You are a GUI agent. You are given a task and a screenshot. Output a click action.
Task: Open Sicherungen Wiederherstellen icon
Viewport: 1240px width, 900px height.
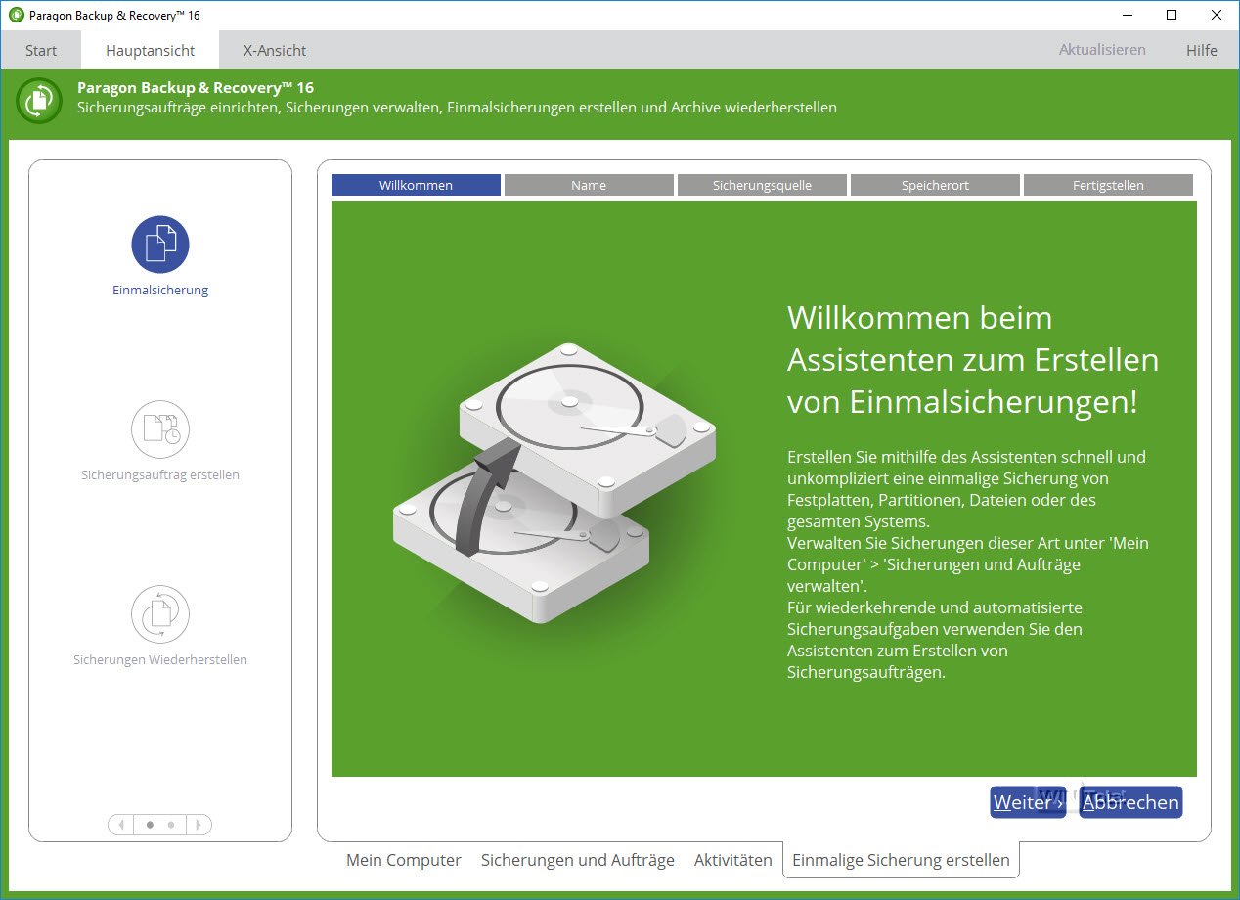pyautogui.click(x=160, y=614)
